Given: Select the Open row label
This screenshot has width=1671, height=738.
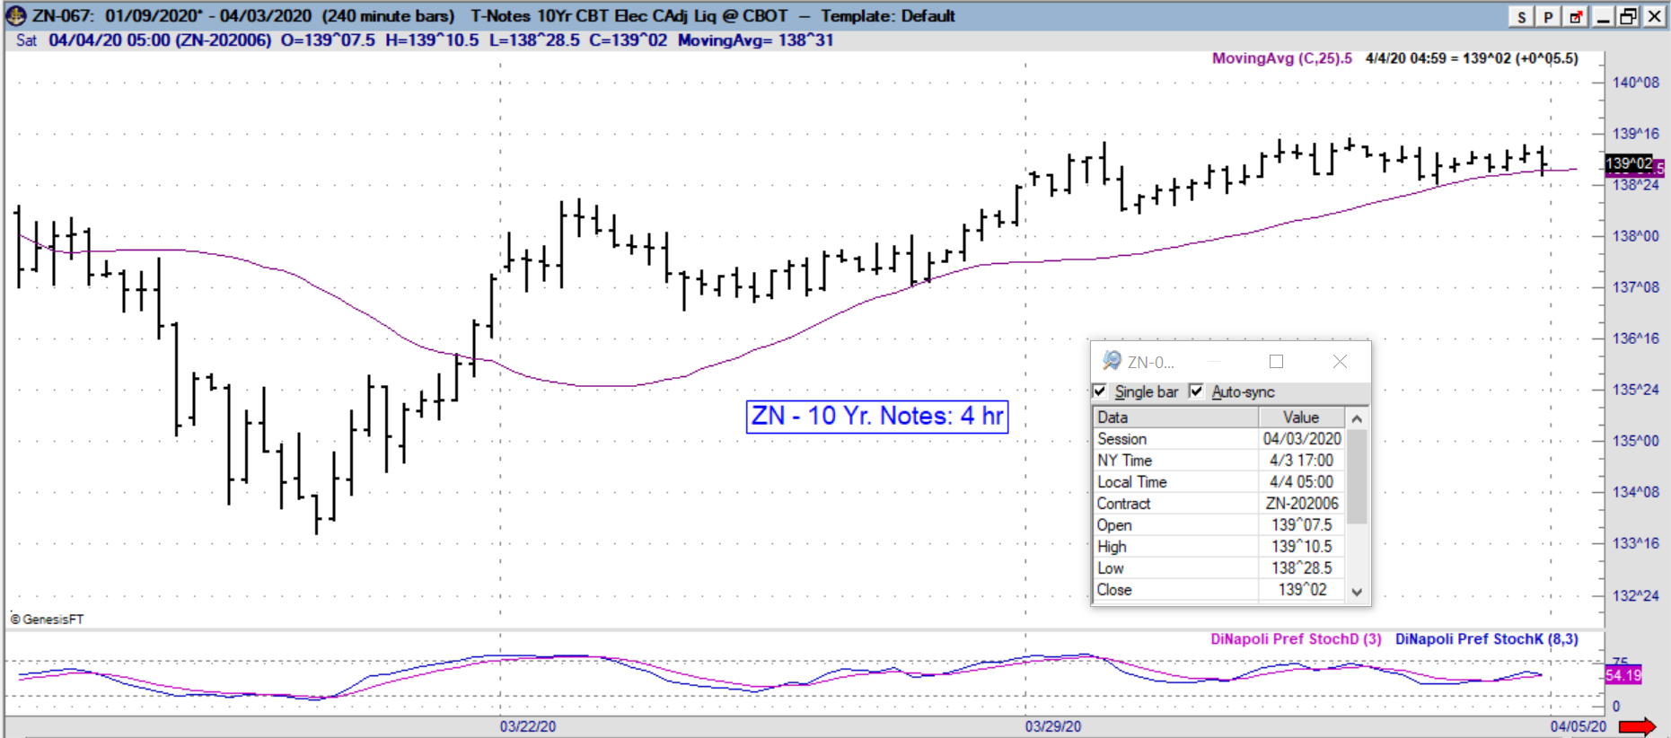Looking at the screenshot, I should (x=1114, y=525).
